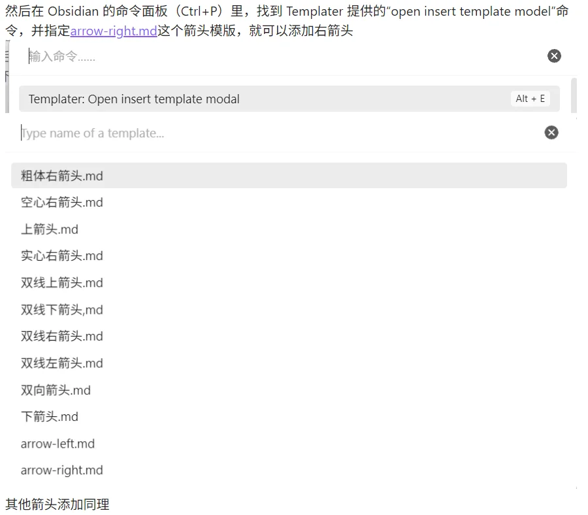The width and height of the screenshot is (588, 515).
Task: Choose the 下箭头.md template
Action: pyautogui.click(x=289, y=417)
